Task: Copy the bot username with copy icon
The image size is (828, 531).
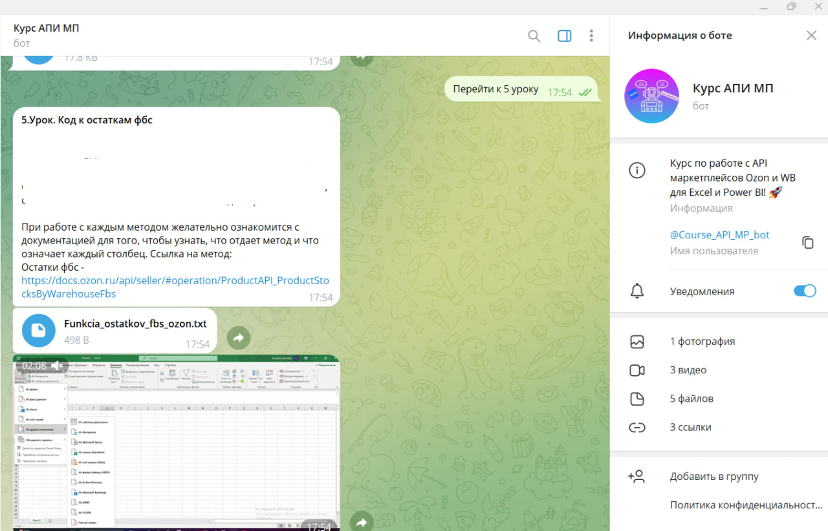Action: coord(807,242)
